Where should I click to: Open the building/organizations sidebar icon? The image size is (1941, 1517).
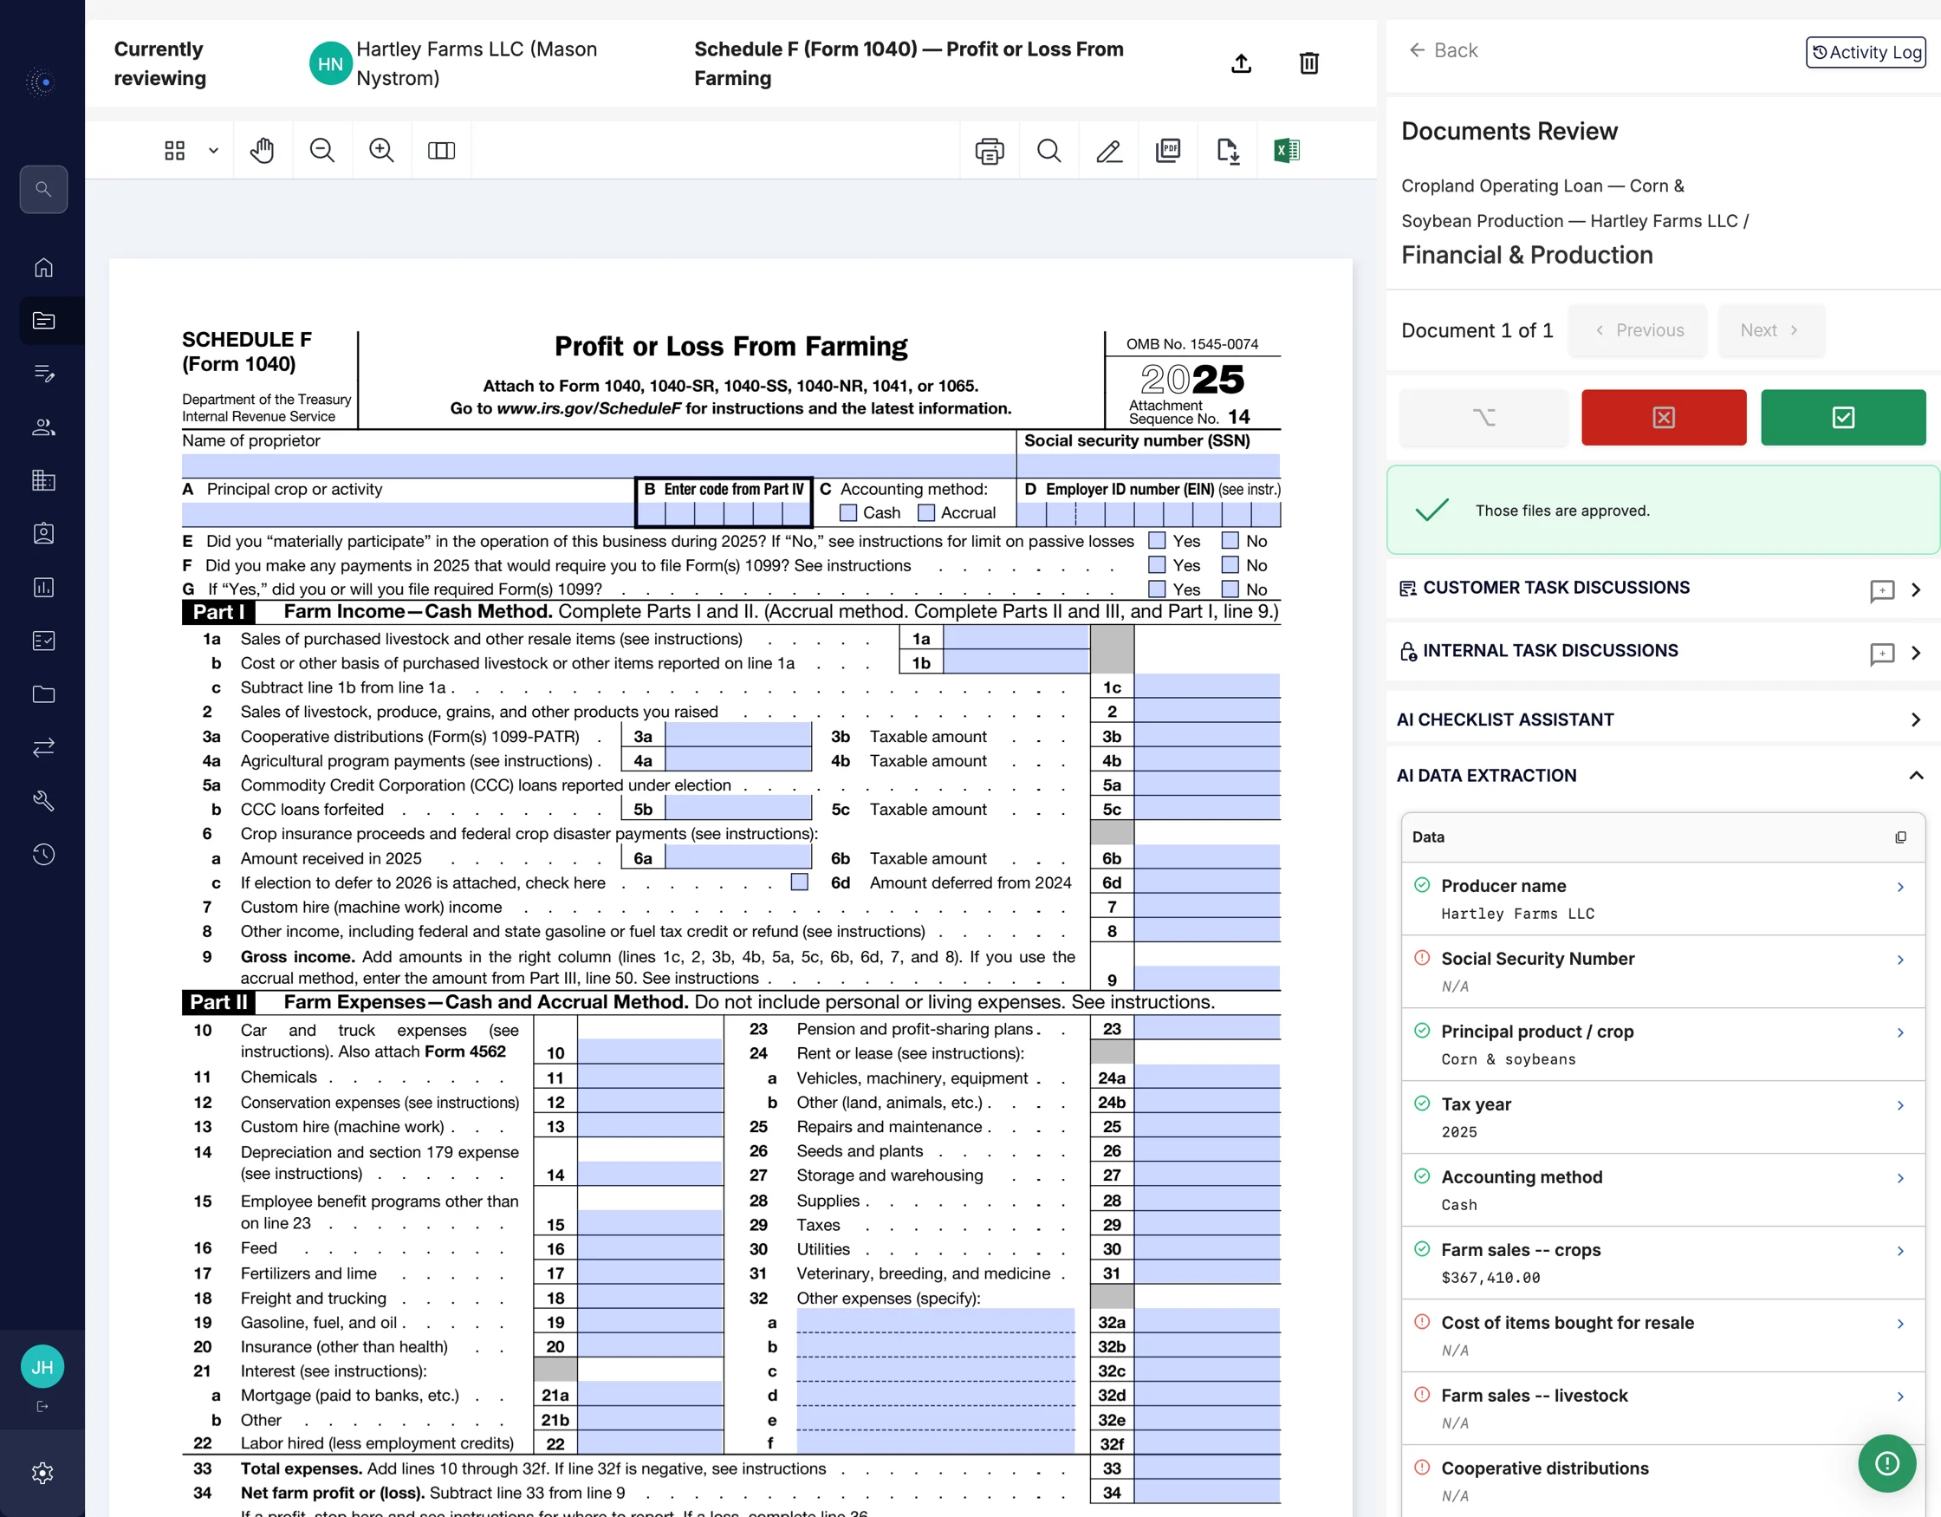[42, 480]
